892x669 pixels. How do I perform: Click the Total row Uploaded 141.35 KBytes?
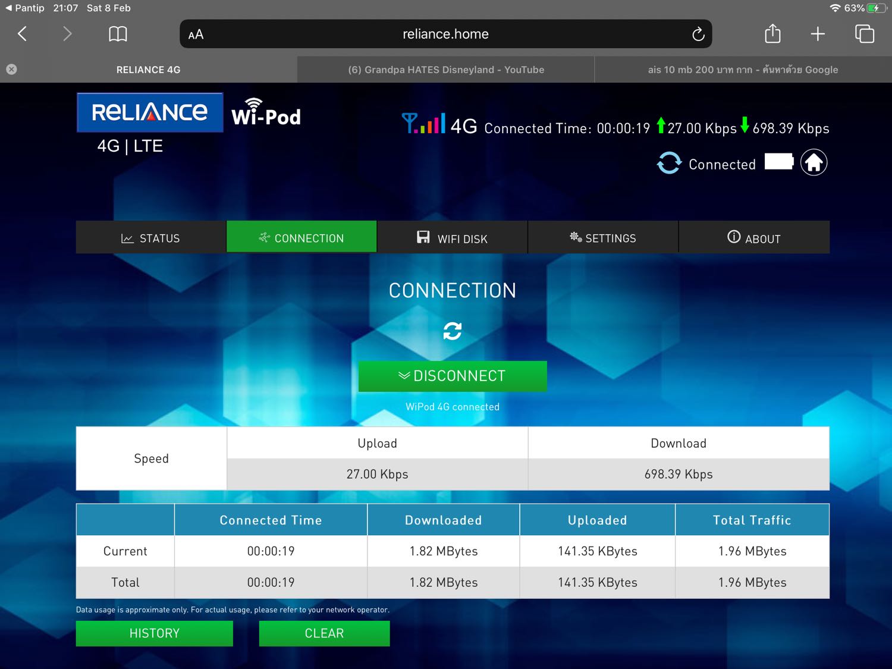coord(598,582)
